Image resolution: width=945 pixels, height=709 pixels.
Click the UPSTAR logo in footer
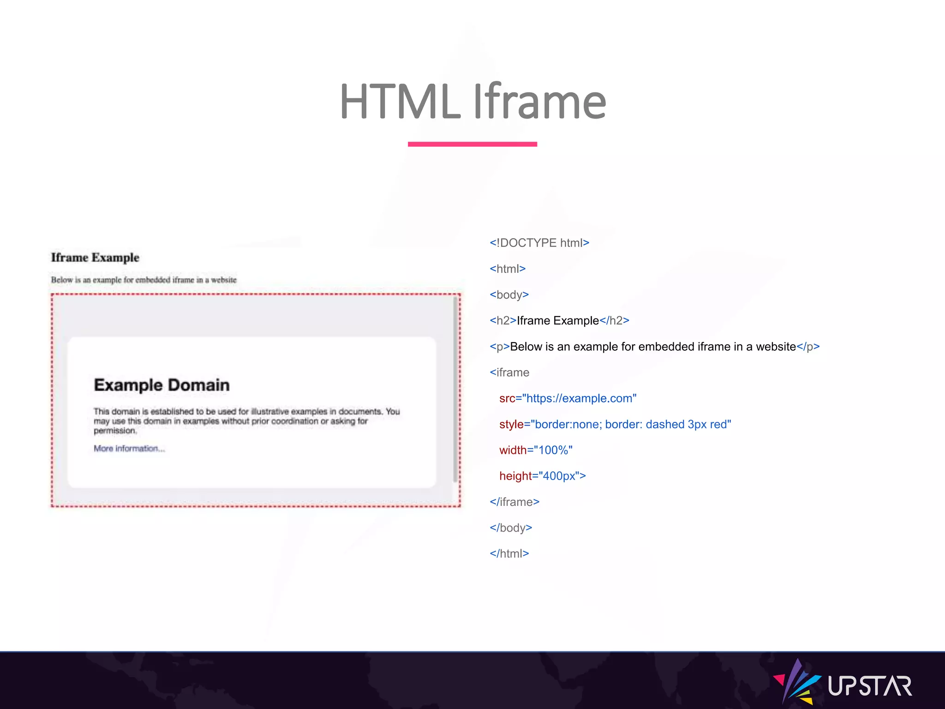[843, 682]
